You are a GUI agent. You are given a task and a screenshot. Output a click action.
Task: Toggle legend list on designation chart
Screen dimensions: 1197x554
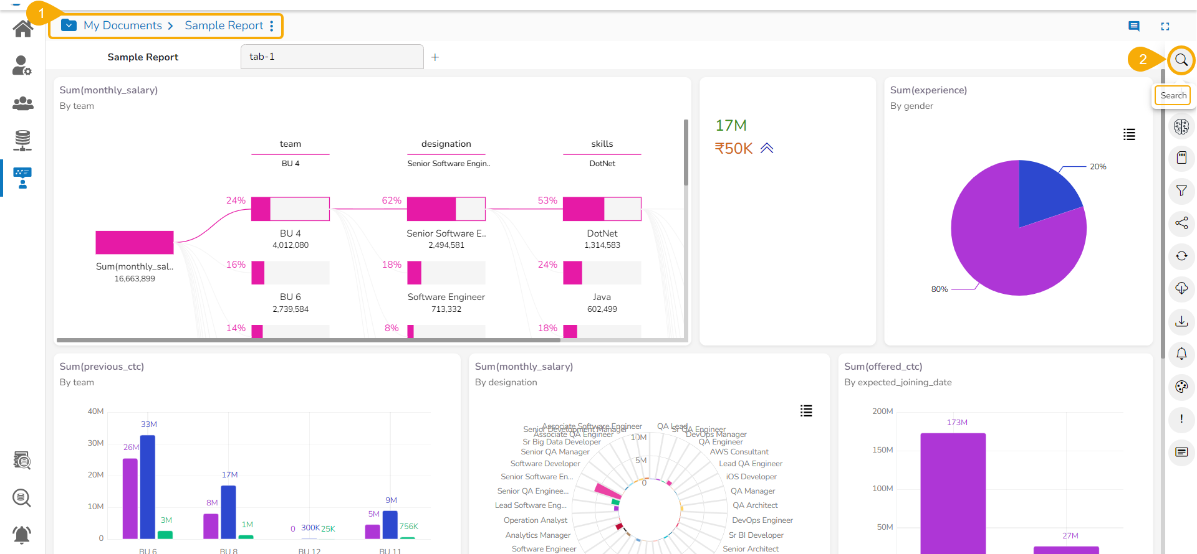pyautogui.click(x=806, y=411)
